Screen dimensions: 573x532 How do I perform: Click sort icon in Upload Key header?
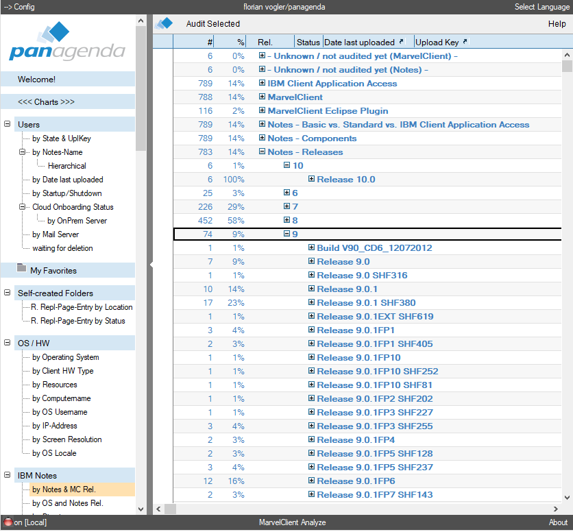(465, 42)
